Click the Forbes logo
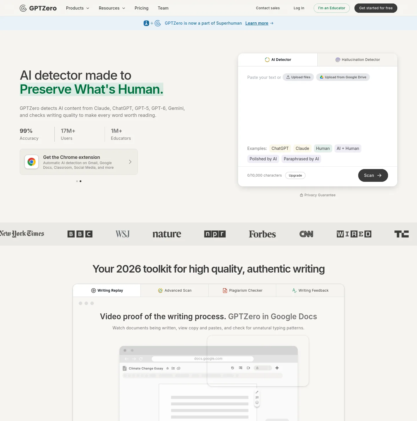This screenshot has height=421, width=417. [262, 234]
